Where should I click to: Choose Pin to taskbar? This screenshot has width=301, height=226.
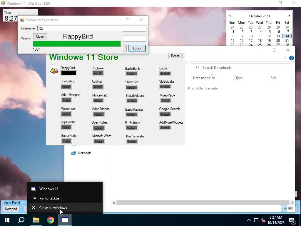[x=65, y=198]
